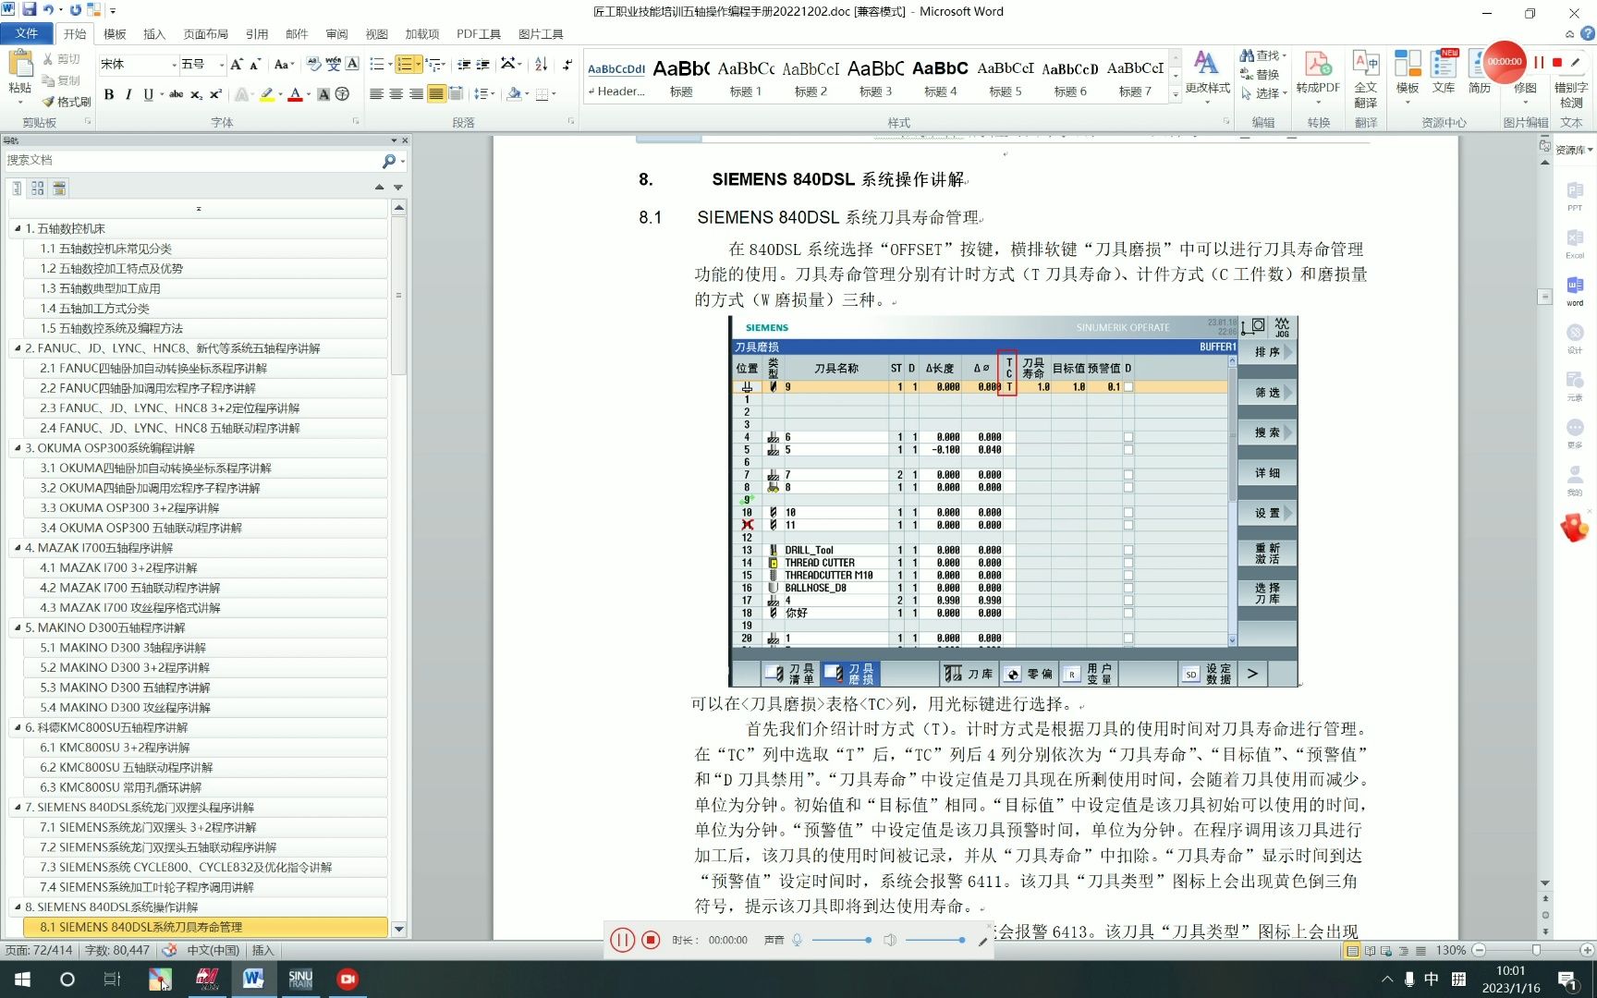Click the Find (查找) button
The height and width of the screenshot is (998, 1597).
pos(1262,55)
